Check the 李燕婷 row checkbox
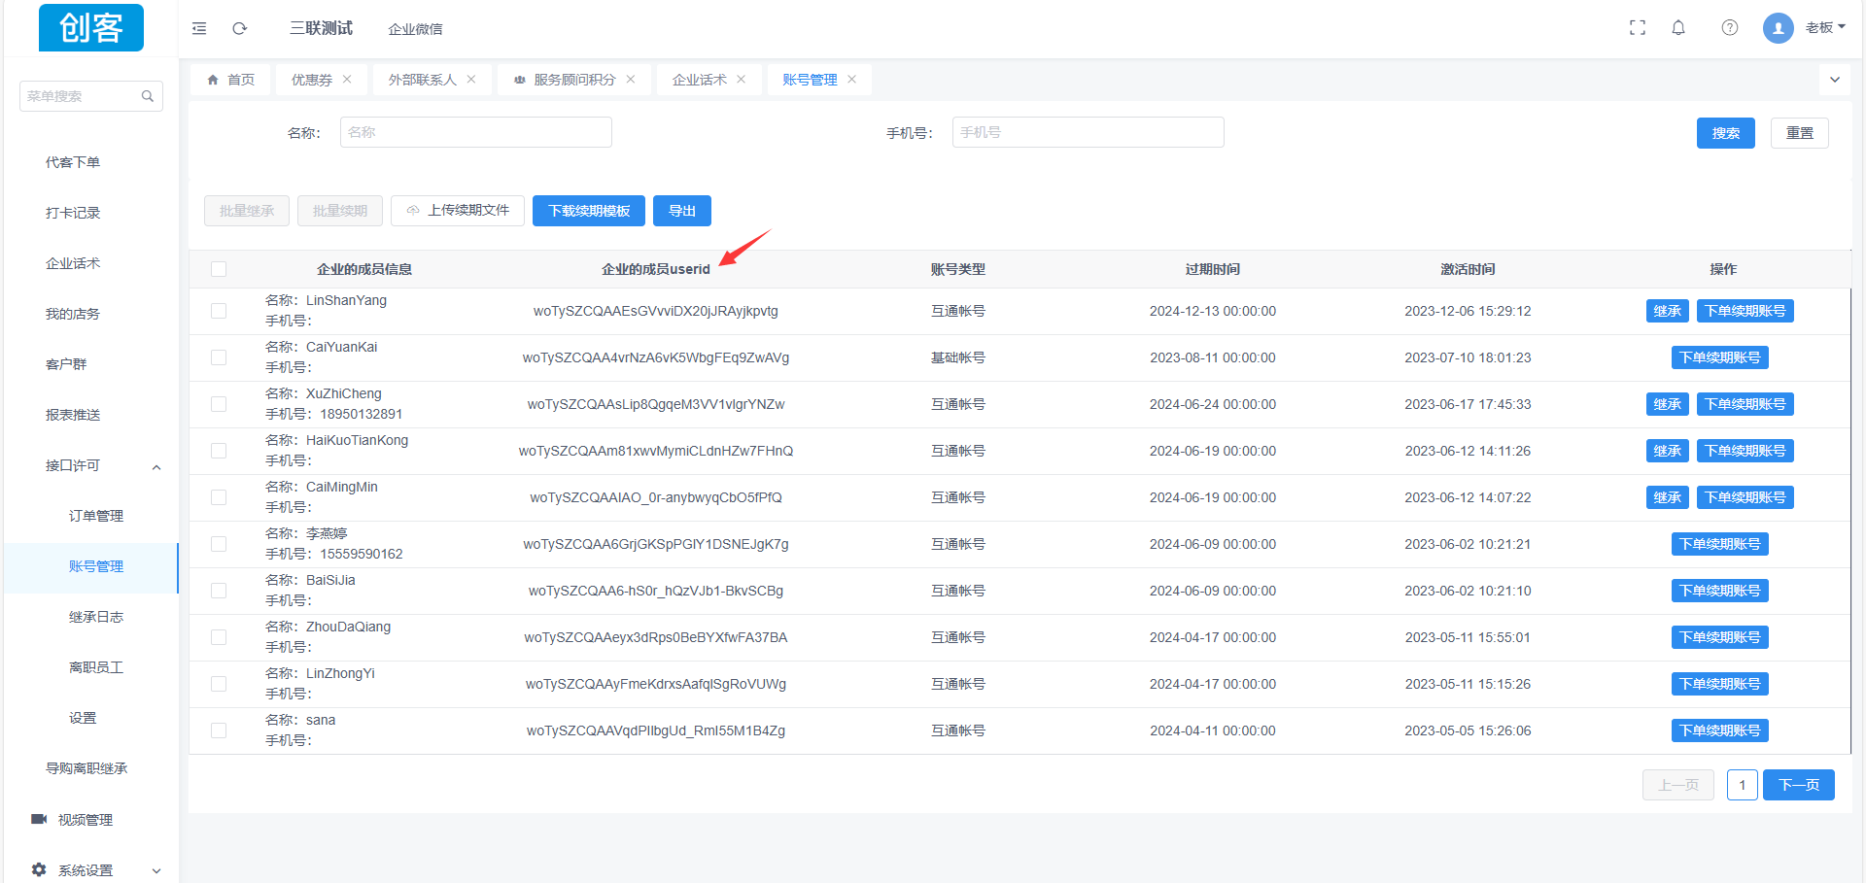The width and height of the screenshot is (1866, 883). point(219,544)
